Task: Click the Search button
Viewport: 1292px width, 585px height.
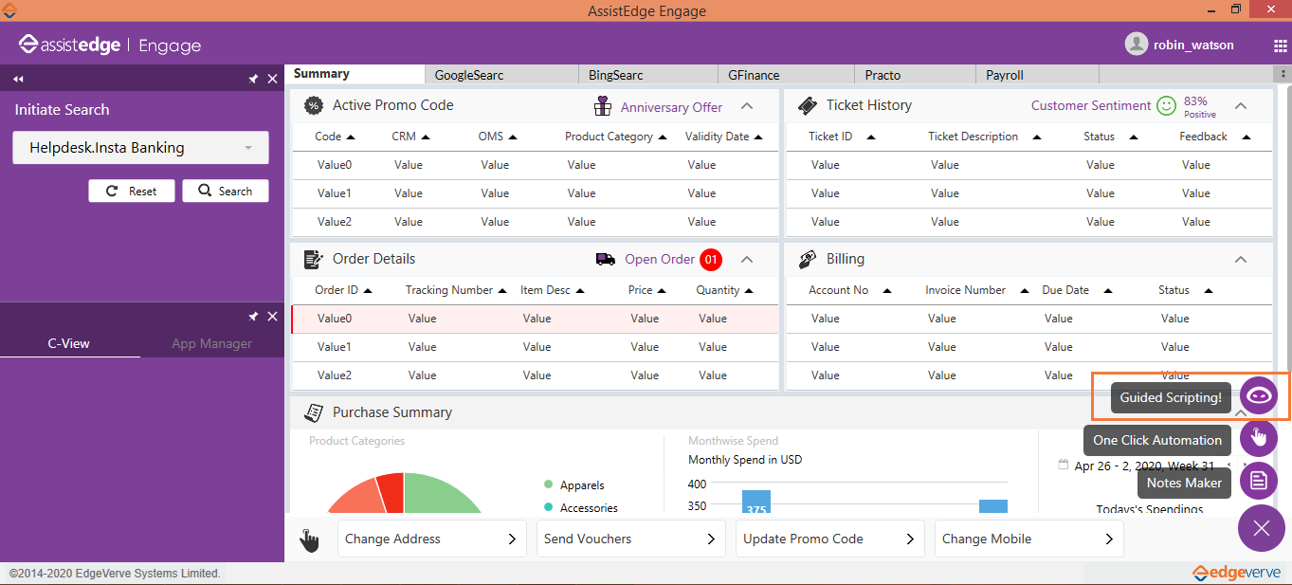Action: 226,191
